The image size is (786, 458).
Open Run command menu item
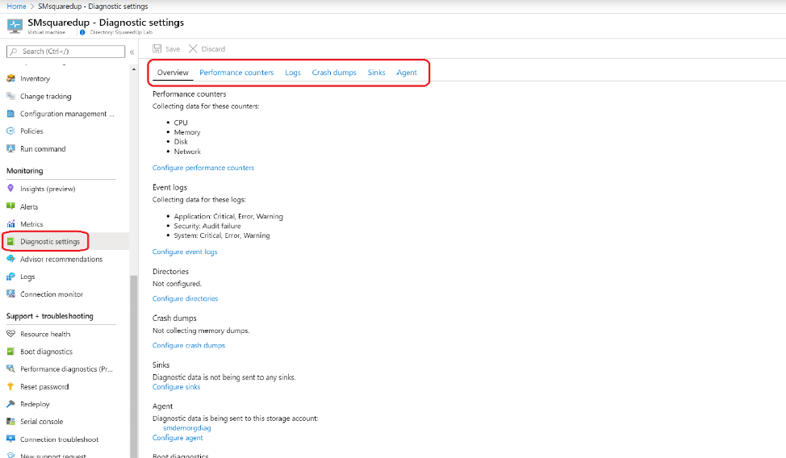click(43, 149)
